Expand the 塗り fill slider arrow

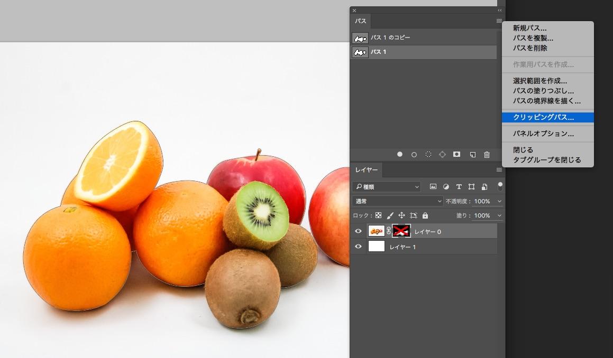point(499,215)
